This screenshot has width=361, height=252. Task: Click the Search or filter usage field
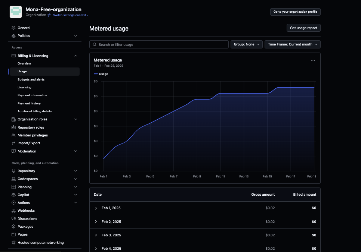pos(159,44)
